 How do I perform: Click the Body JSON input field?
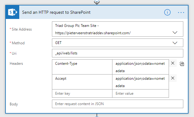point(118,104)
